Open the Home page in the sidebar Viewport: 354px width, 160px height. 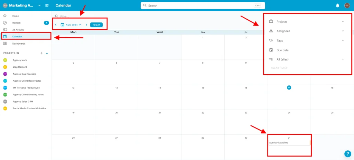pos(16,16)
